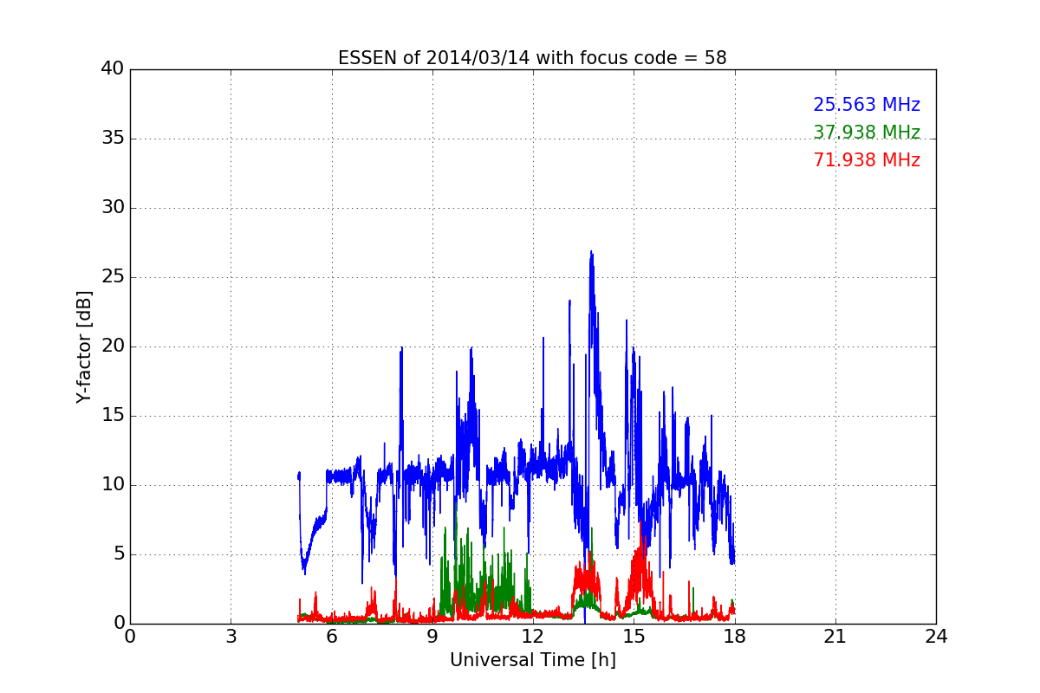The width and height of the screenshot is (1040, 693).
Task: Select the blue 25.563 MHz legend label
Action: (x=867, y=105)
